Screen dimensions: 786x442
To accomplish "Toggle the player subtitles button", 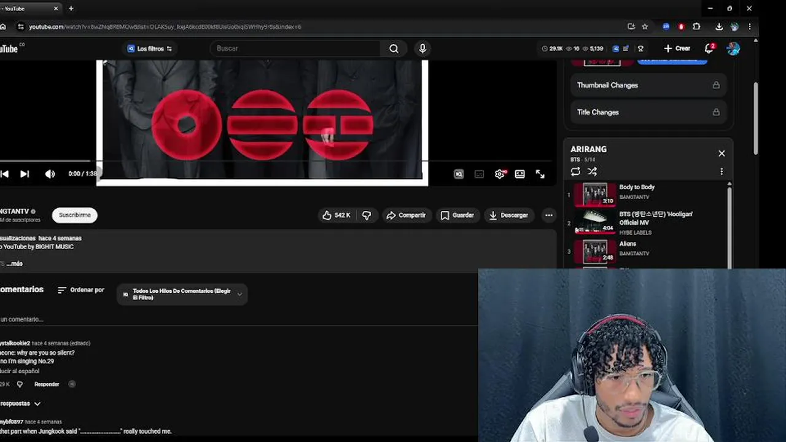I will pyautogui.click(x=480, y=174).
